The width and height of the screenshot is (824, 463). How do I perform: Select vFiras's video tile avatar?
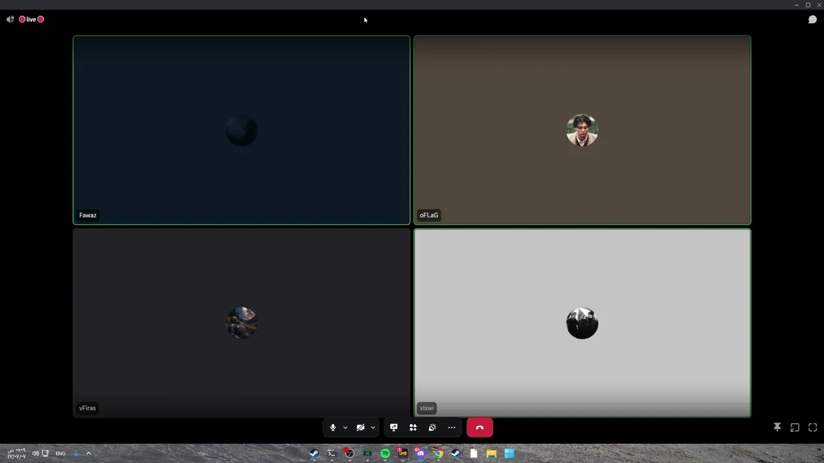(241, 323)
